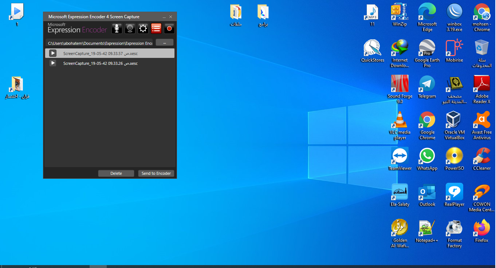
Task: Open the video file named 1 on desktop
Action: [17, 15]
